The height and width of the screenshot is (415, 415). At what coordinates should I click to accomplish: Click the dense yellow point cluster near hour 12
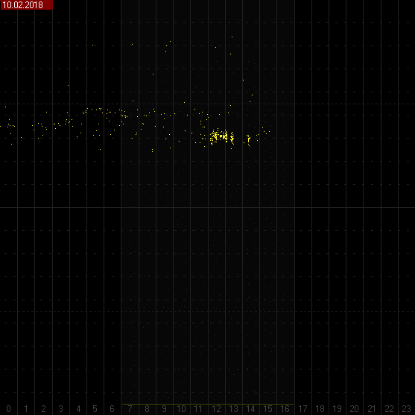[x=219, y=137]
